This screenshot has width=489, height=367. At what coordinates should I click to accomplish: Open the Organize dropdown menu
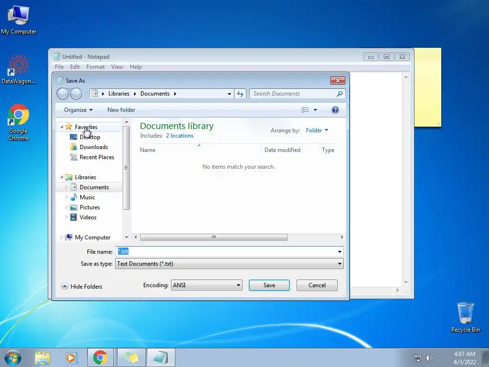78,110
